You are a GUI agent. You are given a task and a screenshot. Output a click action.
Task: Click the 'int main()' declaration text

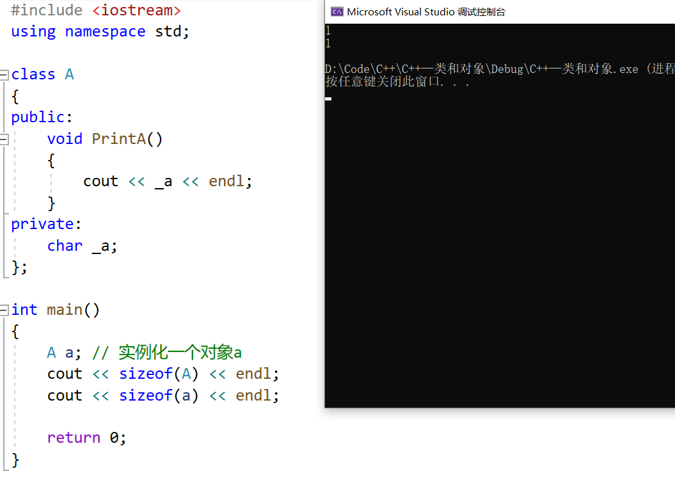coord(55,310)
